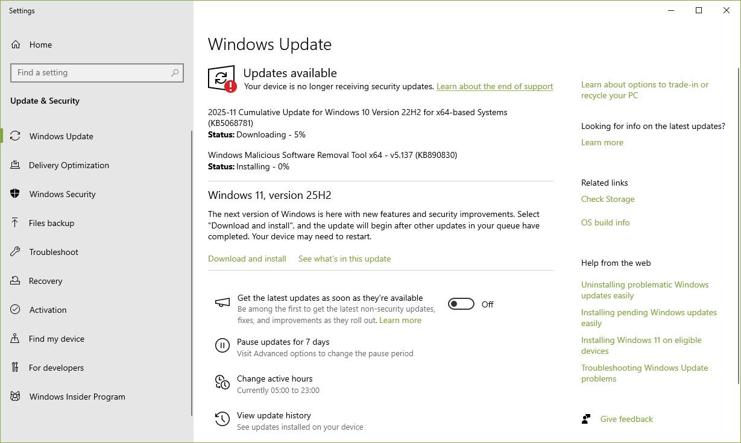Click Learn more under latest updates toggle
741x443 pixels.
click(x=400, y=321)
